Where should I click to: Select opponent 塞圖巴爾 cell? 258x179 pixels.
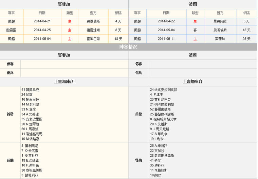(x=93, y=39)
